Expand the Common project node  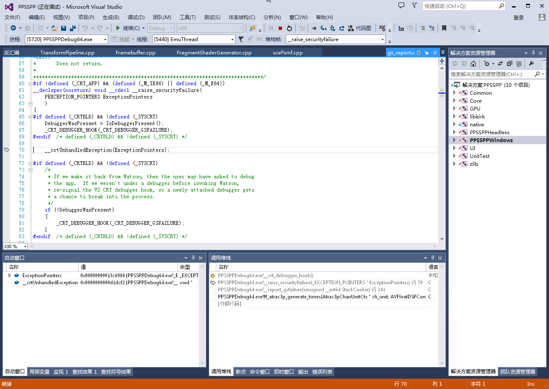coord(454,93)
